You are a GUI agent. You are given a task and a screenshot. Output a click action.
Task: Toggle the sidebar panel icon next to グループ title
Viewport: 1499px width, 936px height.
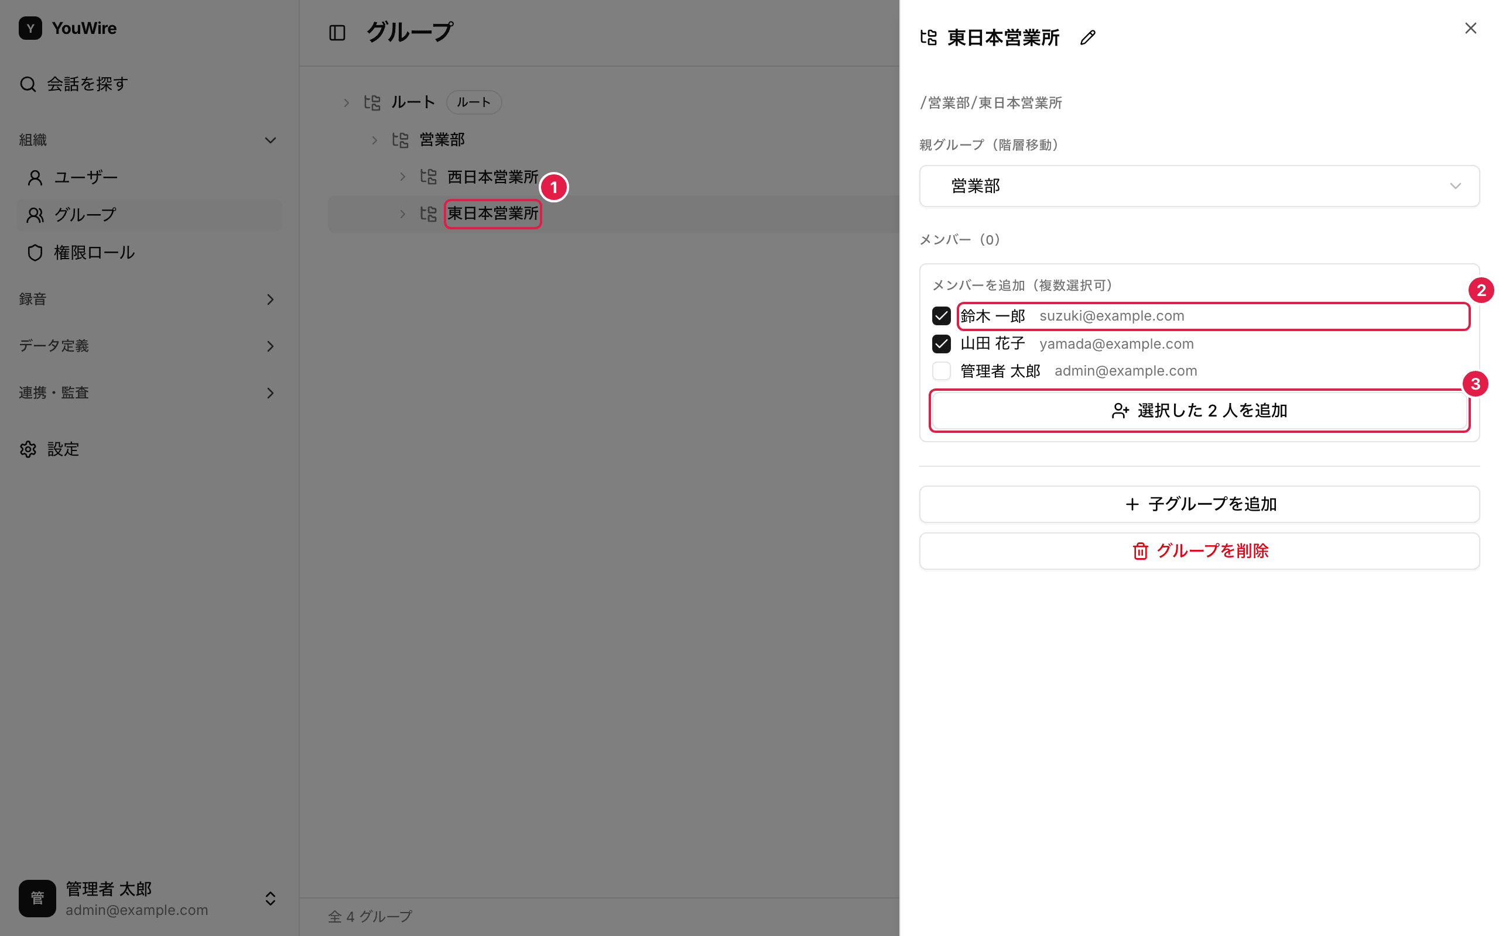click(337, 33)
